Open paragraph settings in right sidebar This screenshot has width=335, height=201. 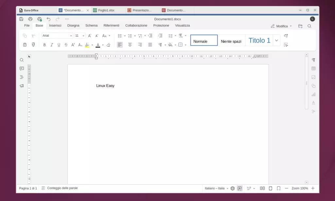pos(313,60)
